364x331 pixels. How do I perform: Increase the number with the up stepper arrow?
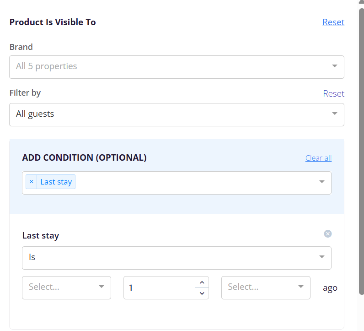pos(202,282)
